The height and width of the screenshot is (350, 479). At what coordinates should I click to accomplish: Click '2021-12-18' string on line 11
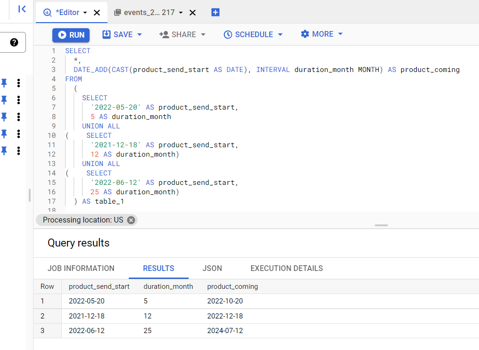point(116,145)
